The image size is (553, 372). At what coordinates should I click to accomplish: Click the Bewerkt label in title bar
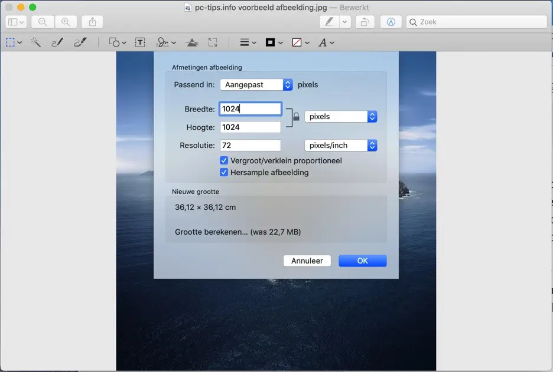[x=354, y=8]
